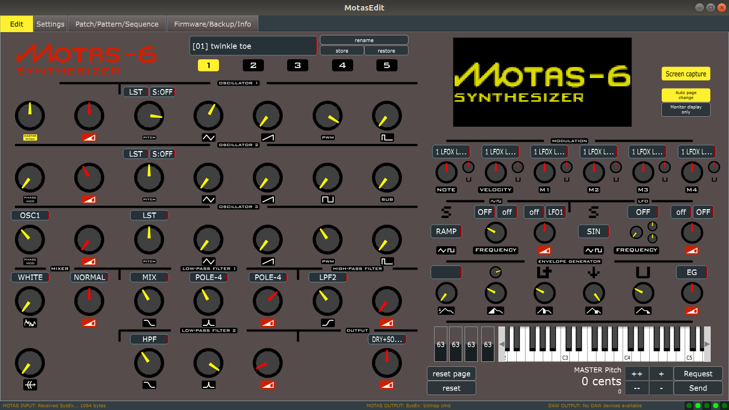Click the Oscillator 2 SUB label icon
The width and height of the screenshot is (729, 410).
pos(387,199)
